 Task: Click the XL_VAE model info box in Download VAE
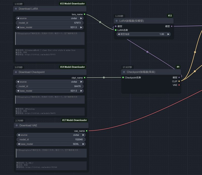(x=51, y=166)
